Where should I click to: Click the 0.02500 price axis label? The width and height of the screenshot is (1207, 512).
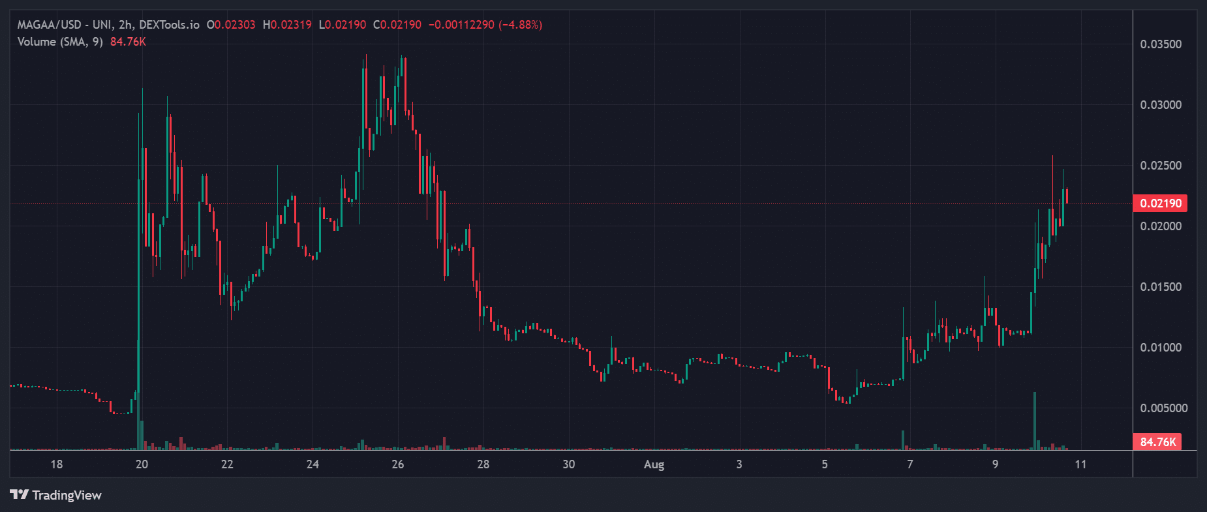1161,166
